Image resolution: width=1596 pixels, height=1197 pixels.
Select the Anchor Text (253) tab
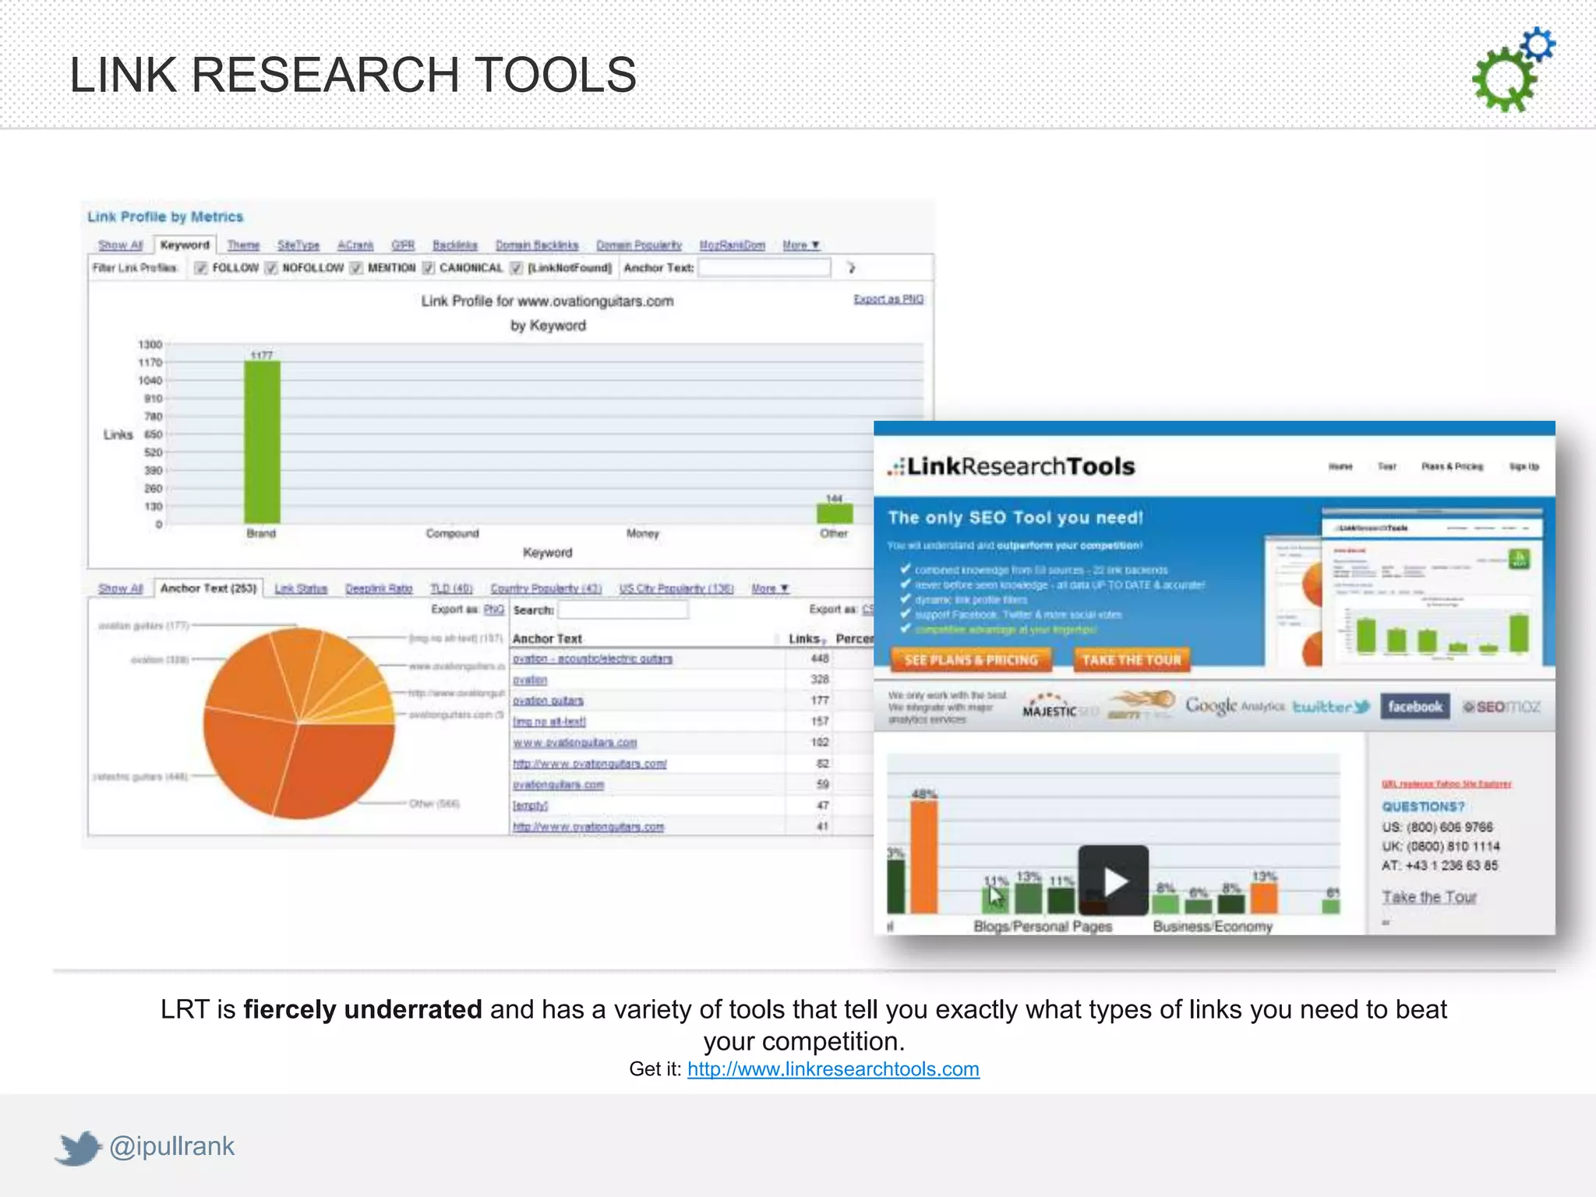point(209,588)
